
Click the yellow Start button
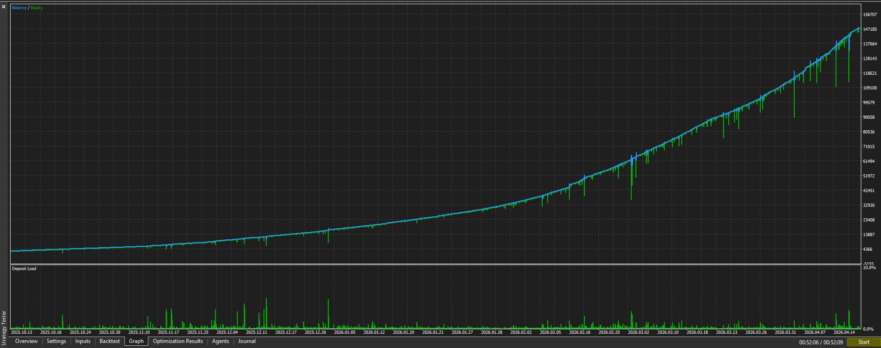[x=864, y=342]
